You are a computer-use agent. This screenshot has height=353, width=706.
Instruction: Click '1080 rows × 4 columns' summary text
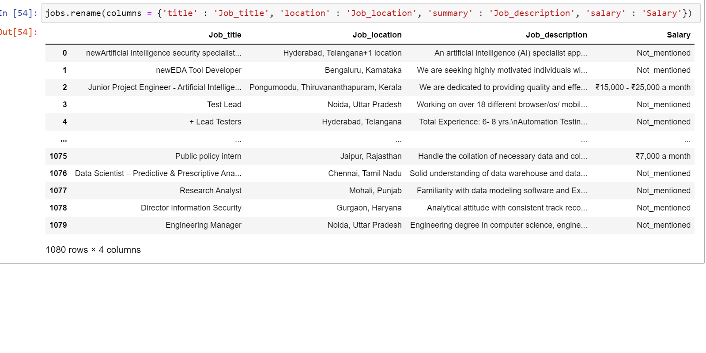[93, 250]
